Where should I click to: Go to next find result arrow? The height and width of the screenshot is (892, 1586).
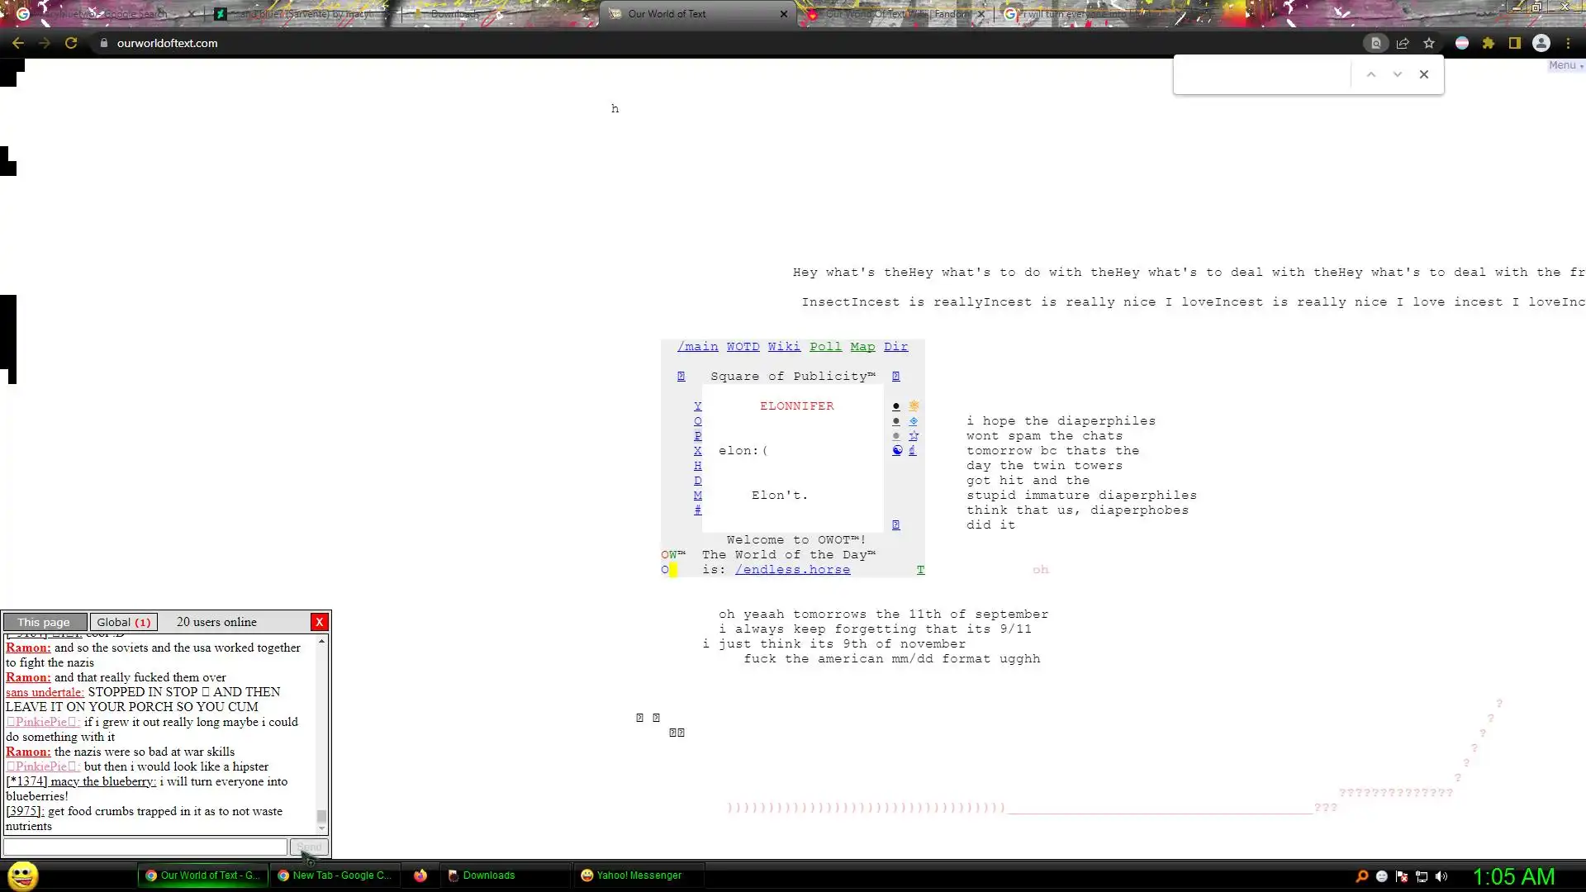tap(1398, 74)
